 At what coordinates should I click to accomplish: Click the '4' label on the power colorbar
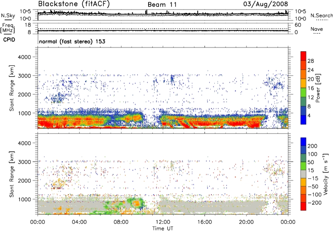pyautogui.click(x=309, y=115)
